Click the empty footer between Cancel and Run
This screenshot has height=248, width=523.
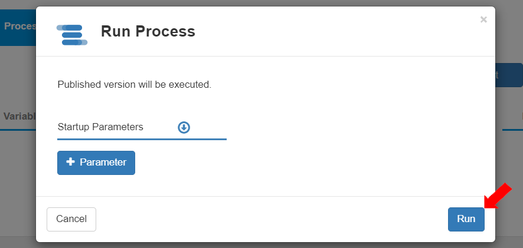tap(272, 219)
